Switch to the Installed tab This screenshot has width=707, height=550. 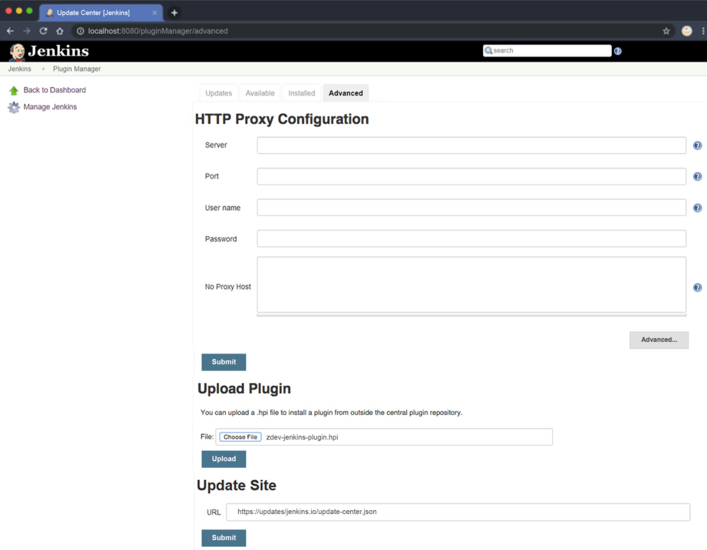click(302, 93)
